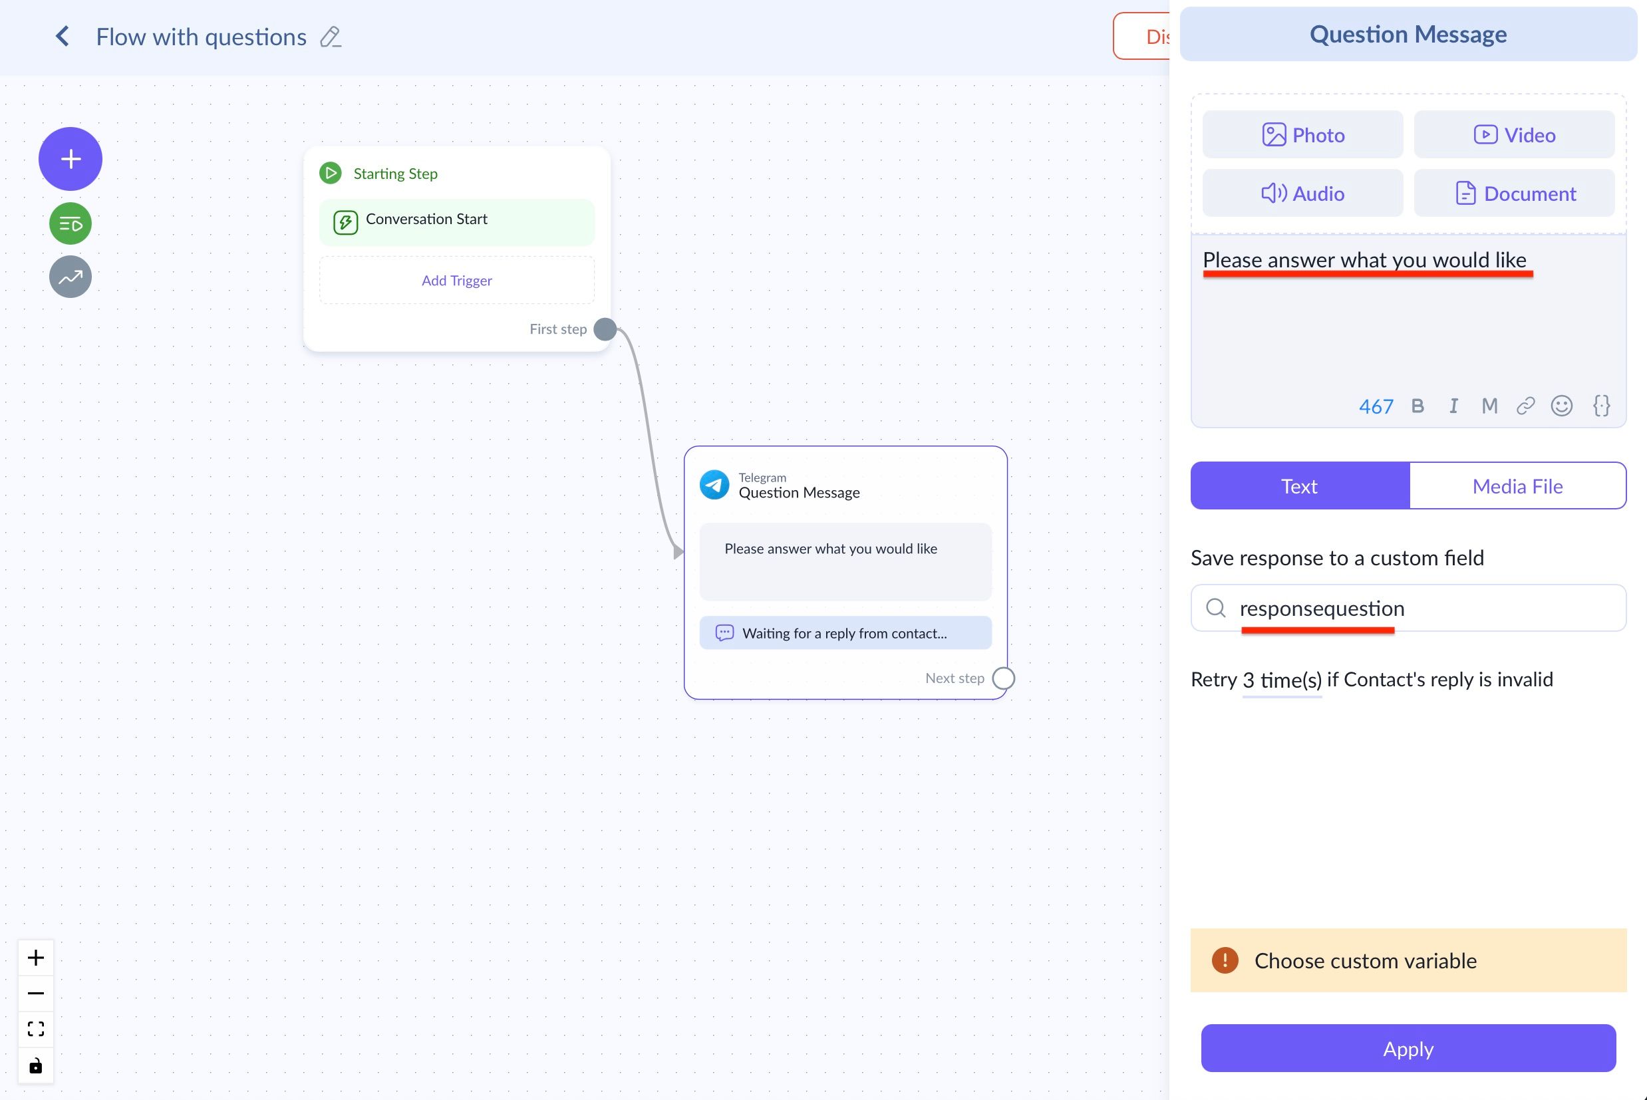Click the purple plus add-step button
The height and width of the screenshot is (1100, 1647).
pyautogui.click(x=70, y=158)
